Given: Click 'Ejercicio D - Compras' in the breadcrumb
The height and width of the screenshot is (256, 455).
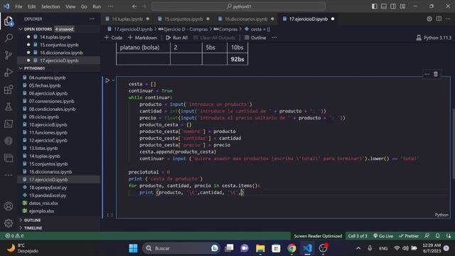Looking at the screenshot, I should point(183,29).
